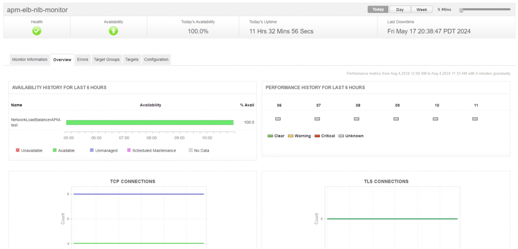Click the granularity slider handle
Screen dimensions: 518x249
pyautogui.click(x=462, y=10)
